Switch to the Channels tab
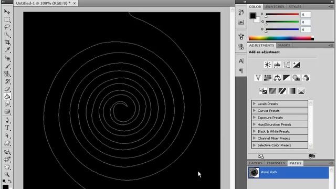 click(x=276, y=163)
